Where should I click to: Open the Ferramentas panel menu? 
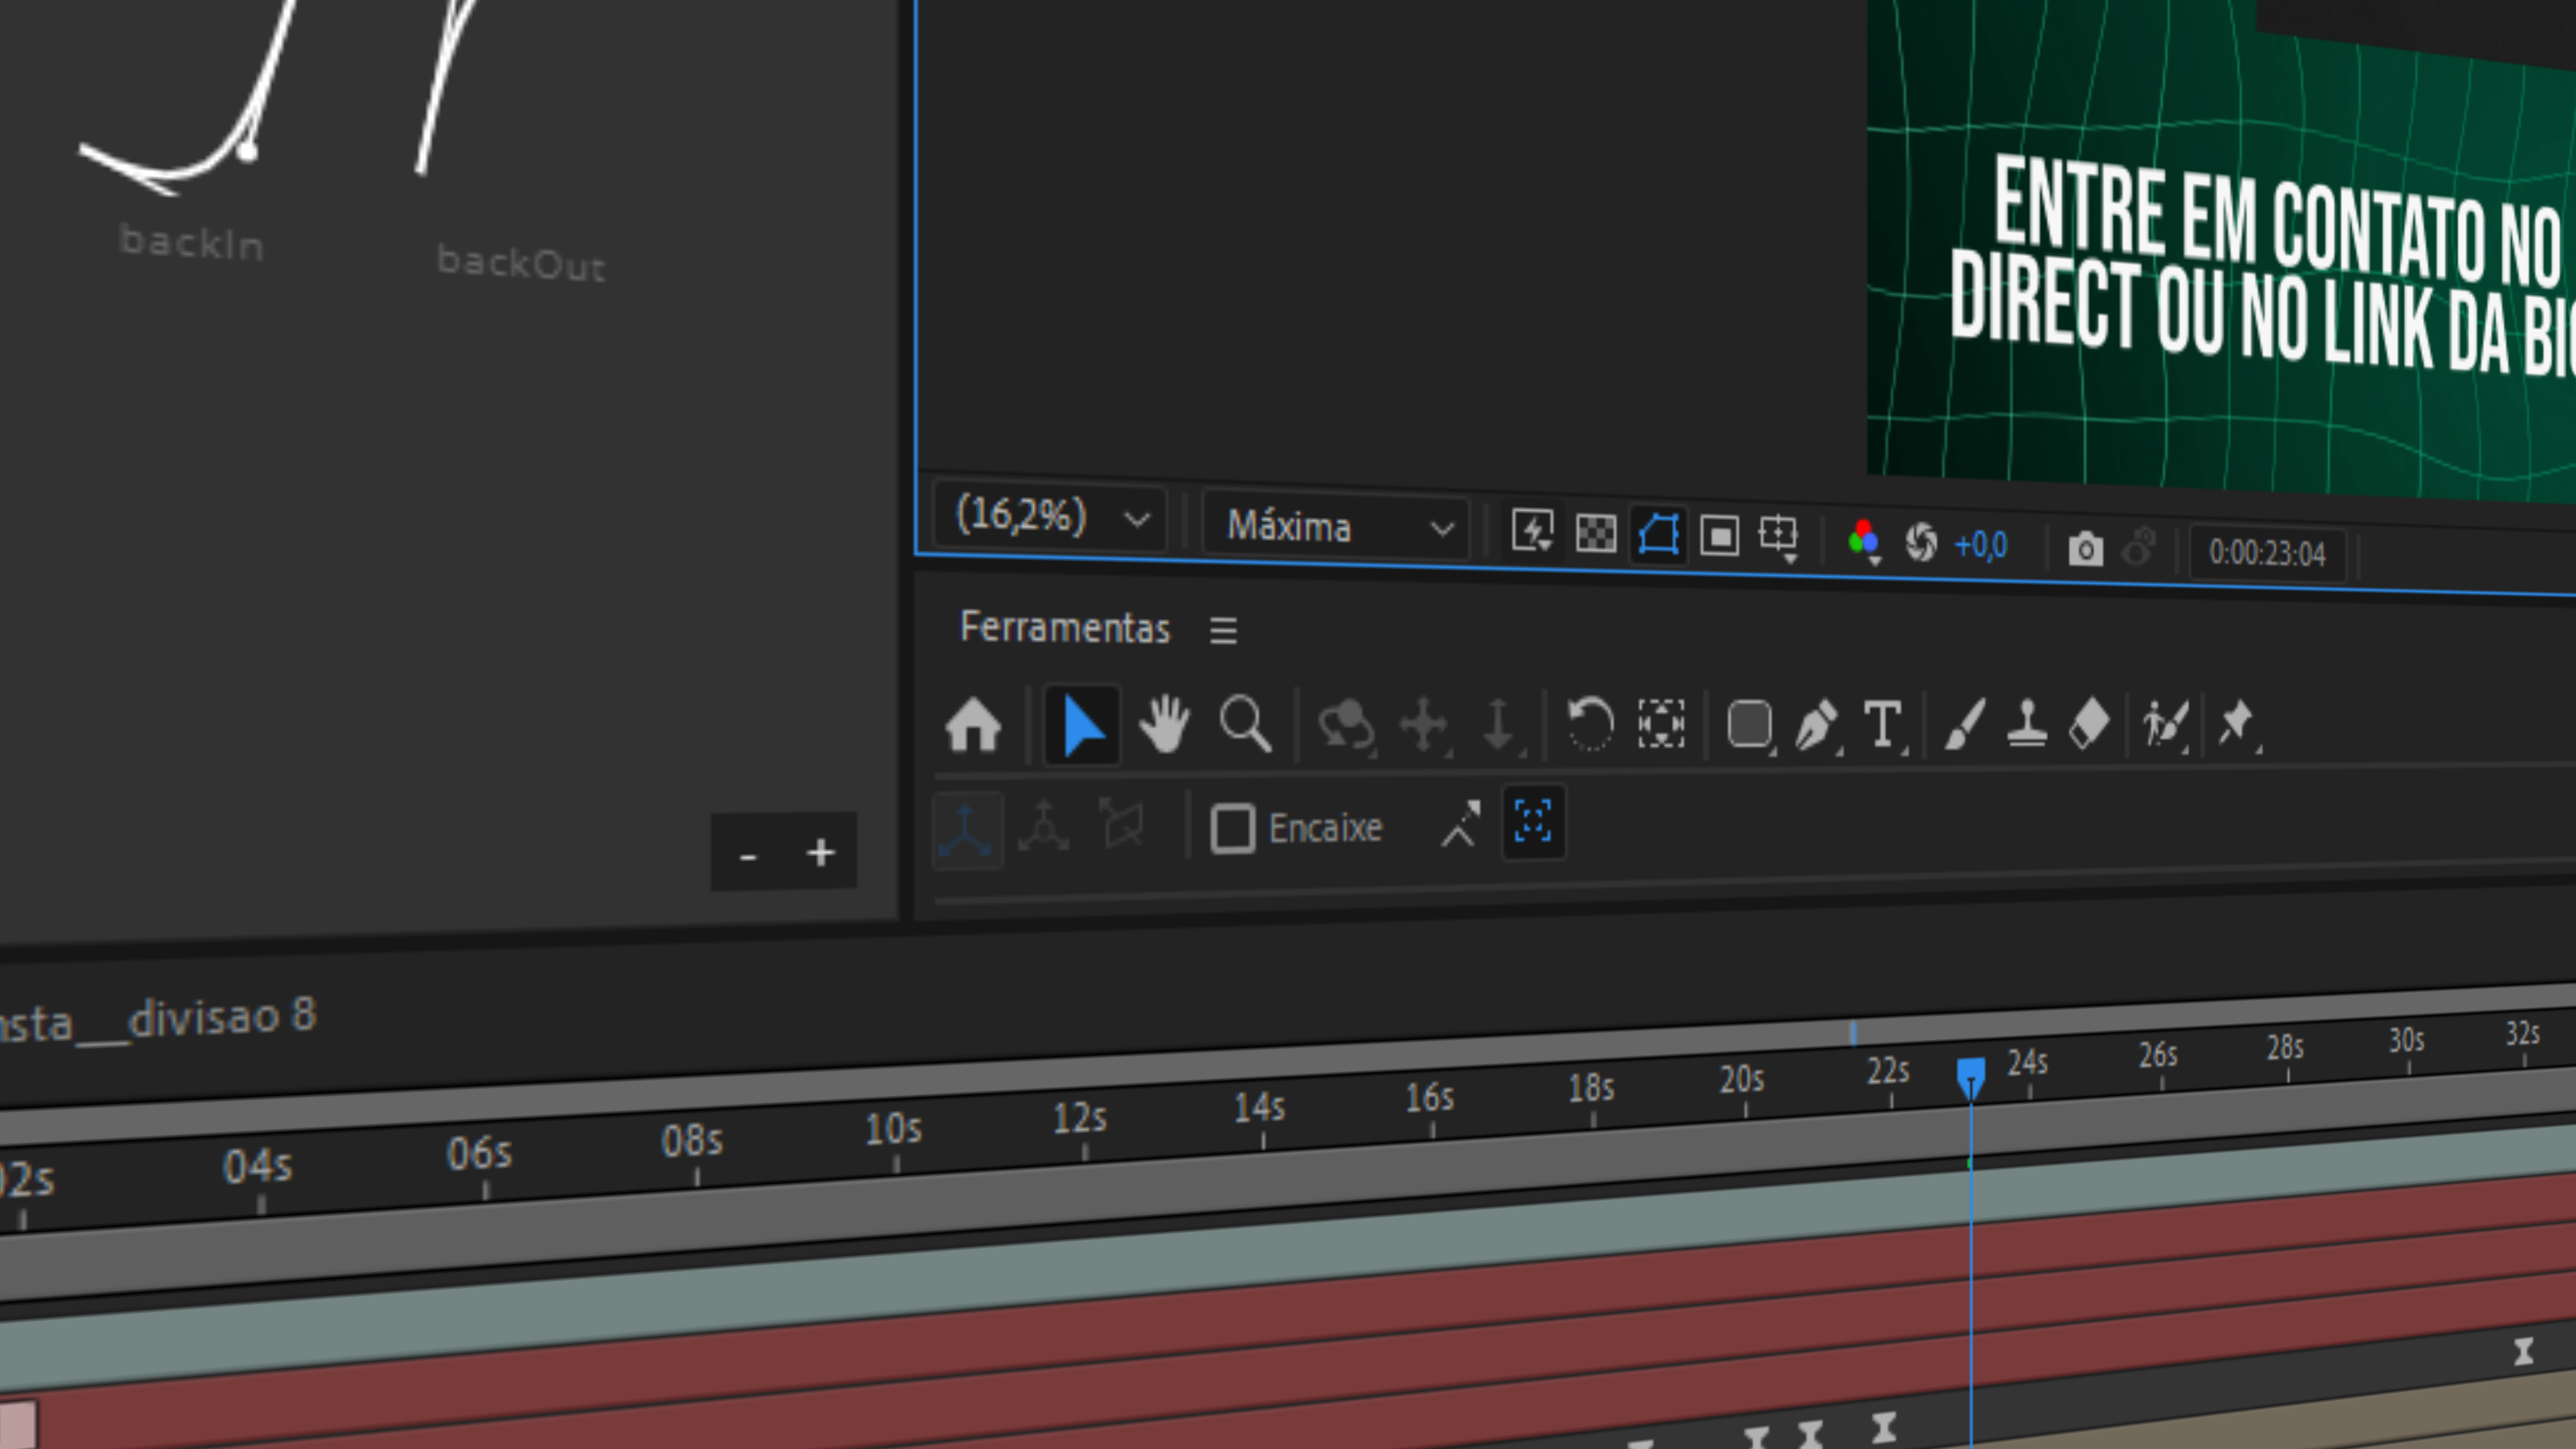[1223, 630]
